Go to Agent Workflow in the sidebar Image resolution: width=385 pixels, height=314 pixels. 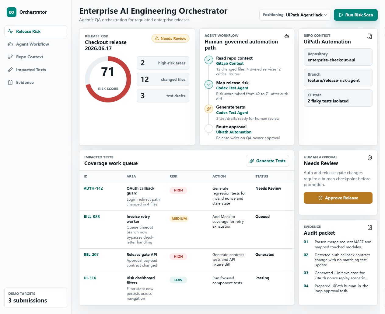36,44
